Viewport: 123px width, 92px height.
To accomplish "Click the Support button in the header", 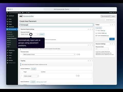I will 113,16.
